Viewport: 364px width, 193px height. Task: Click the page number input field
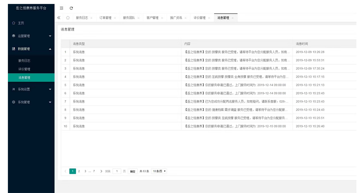pyautogui.click(x=117, y=171)
